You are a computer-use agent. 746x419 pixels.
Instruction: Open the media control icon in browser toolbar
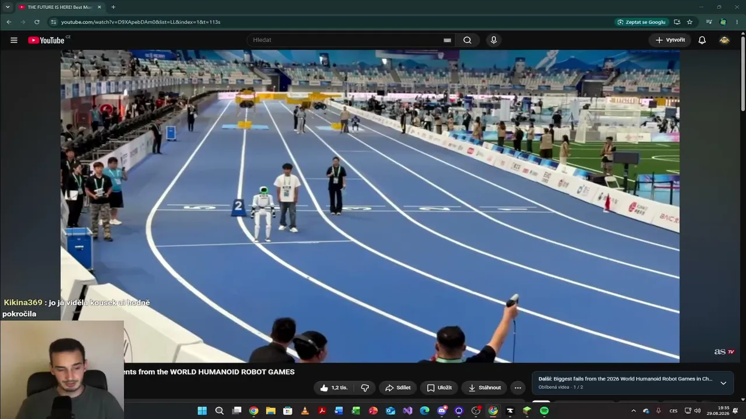pyautogui.click(x=709, y=22)
